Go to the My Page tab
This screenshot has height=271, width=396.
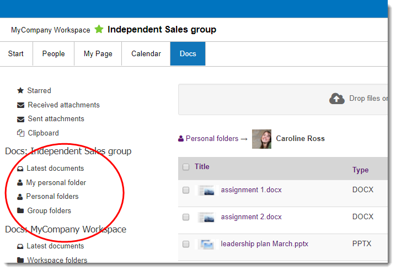pos(98,54)
